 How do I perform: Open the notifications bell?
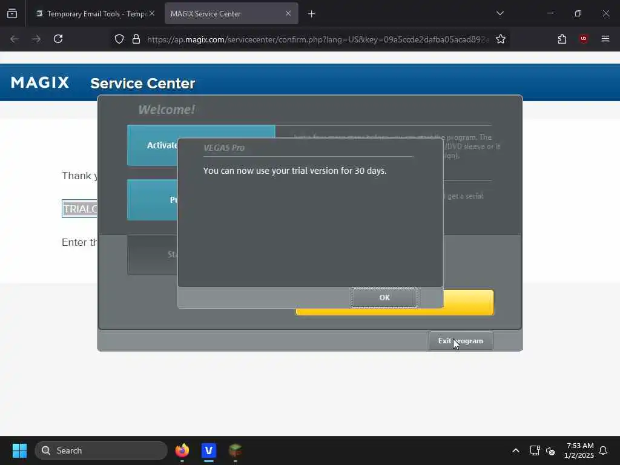click(x=603, y=450)
